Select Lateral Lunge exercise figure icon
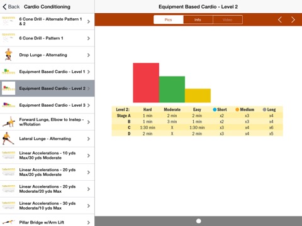Viewport: 302px width, 226px height. coord(8,139)
